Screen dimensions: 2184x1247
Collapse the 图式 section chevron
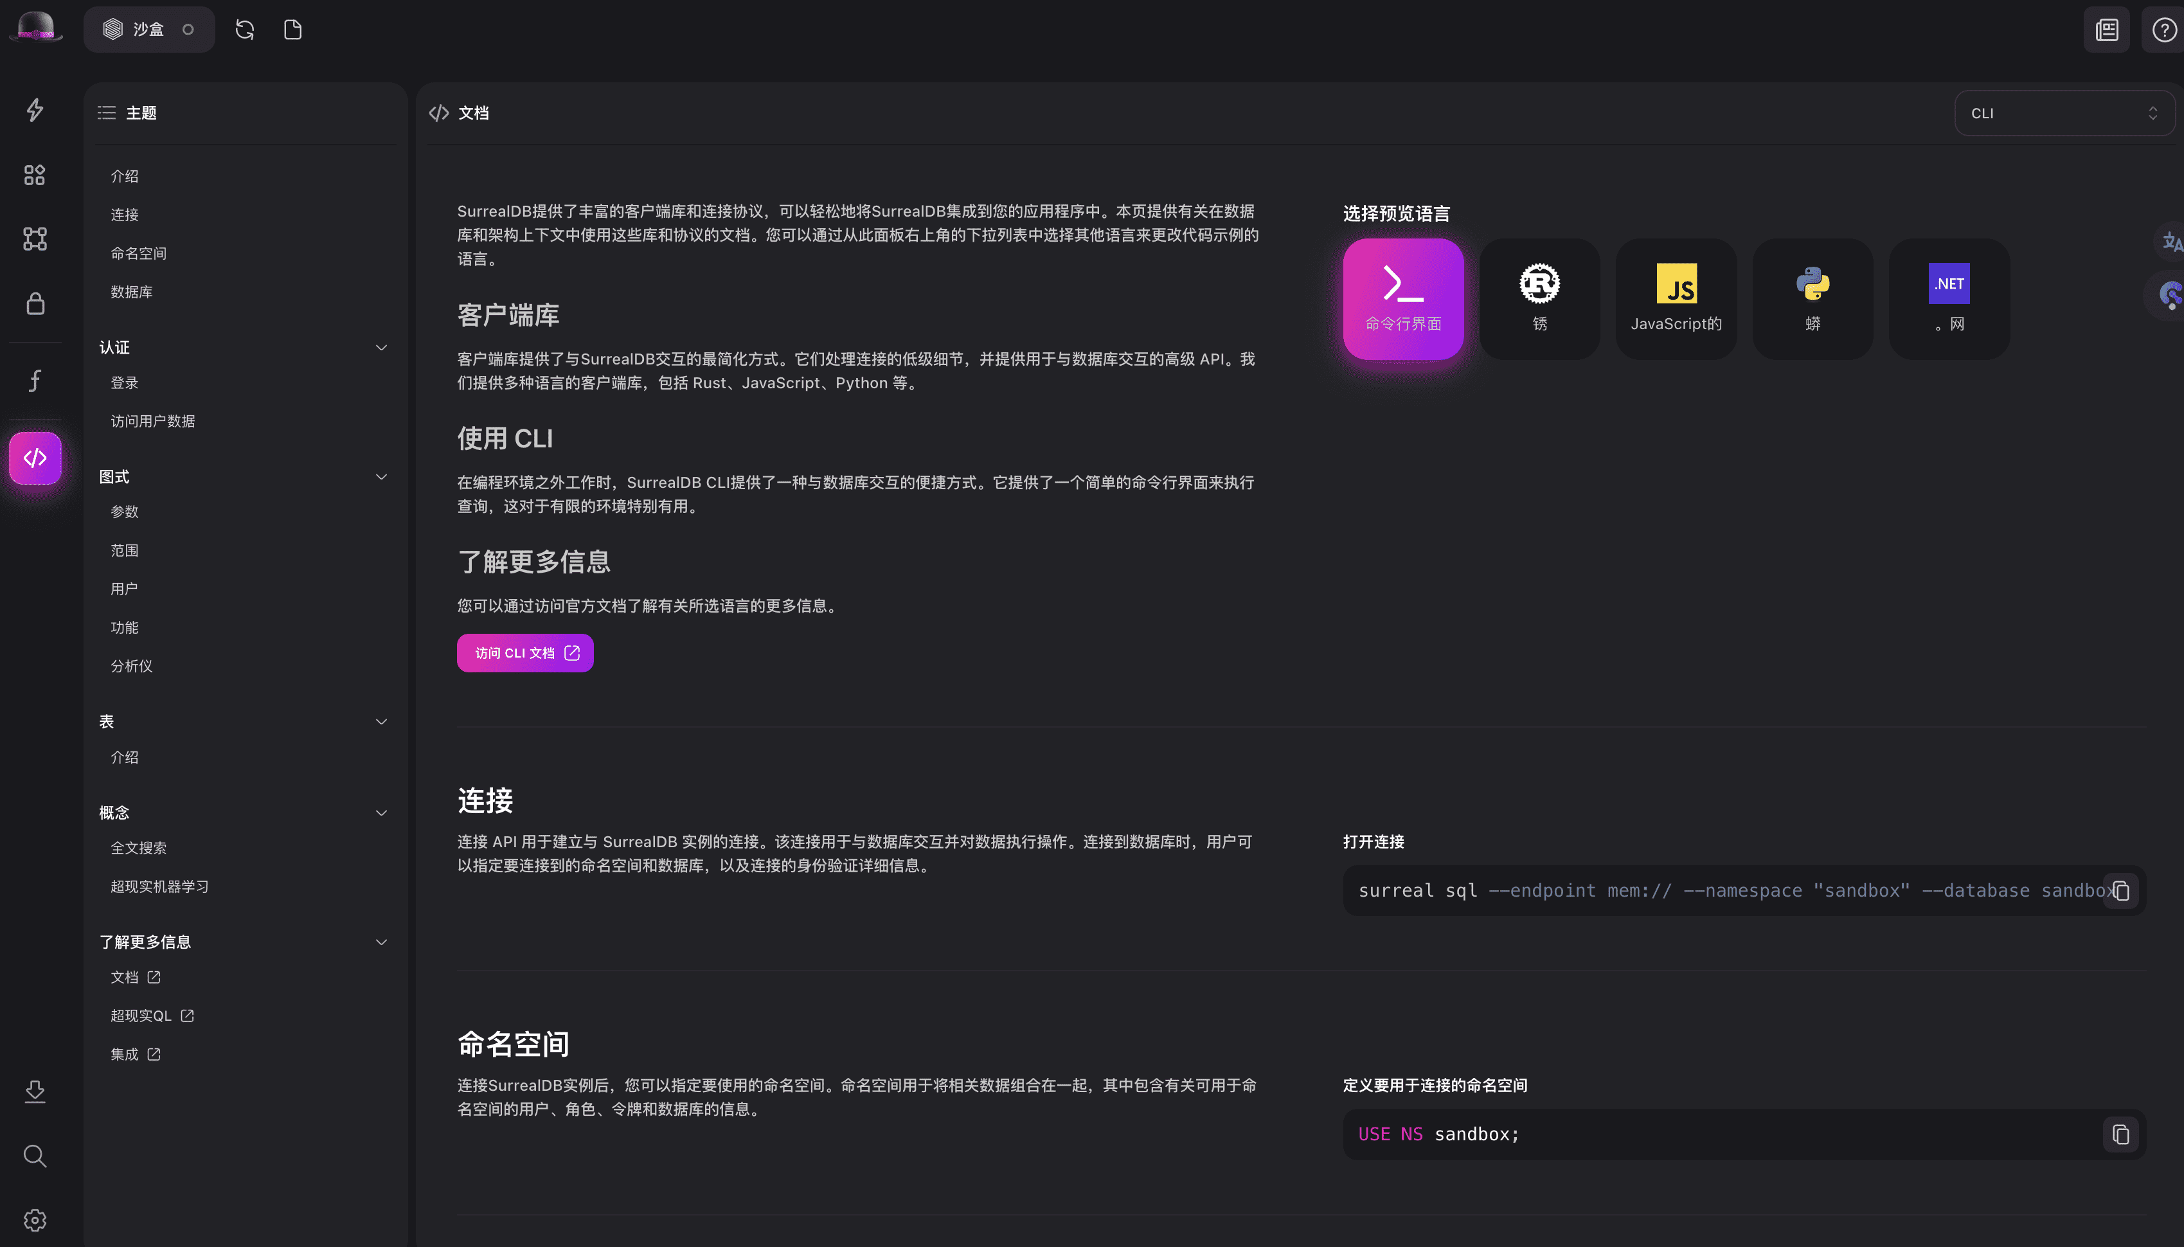click(382, 476)
